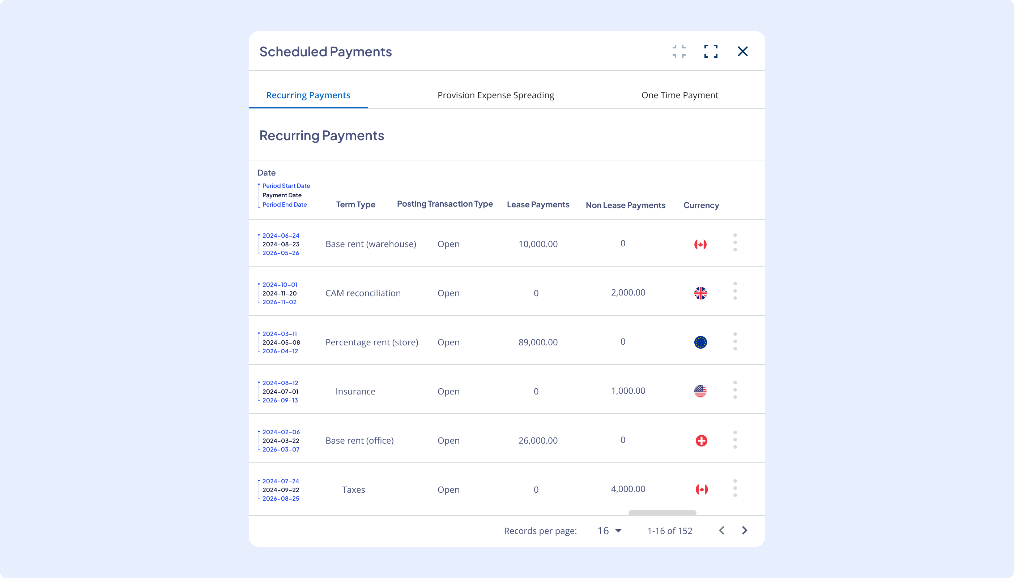Click the Canadian flag currency icon on Base rent (warehouse)
This screenshot has width=1014, height=578.
(700, 244)
